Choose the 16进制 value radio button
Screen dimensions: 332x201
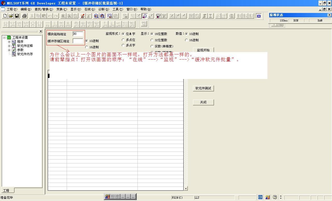coord(186,40)
